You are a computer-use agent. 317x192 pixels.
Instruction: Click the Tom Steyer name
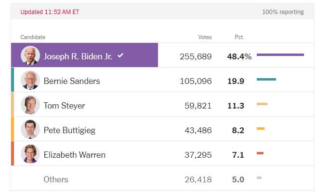pyautogui.click(x=64, y=106)
